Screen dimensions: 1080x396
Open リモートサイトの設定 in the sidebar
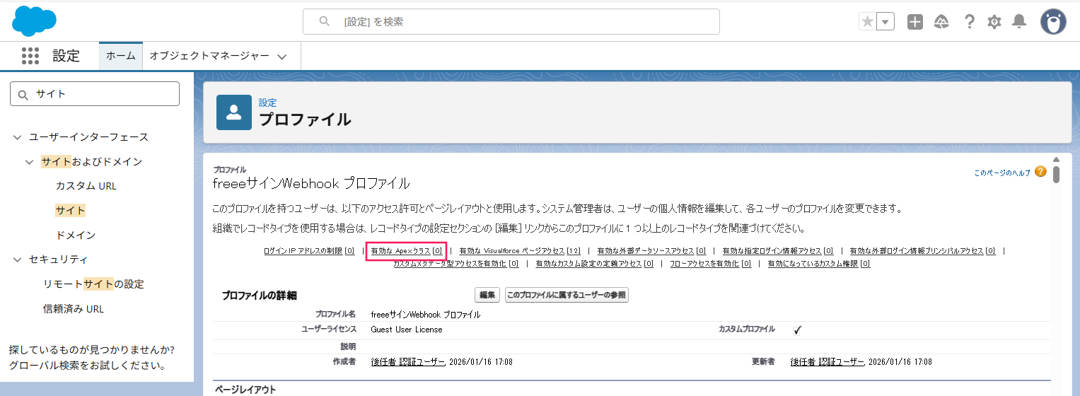(93, 284)
